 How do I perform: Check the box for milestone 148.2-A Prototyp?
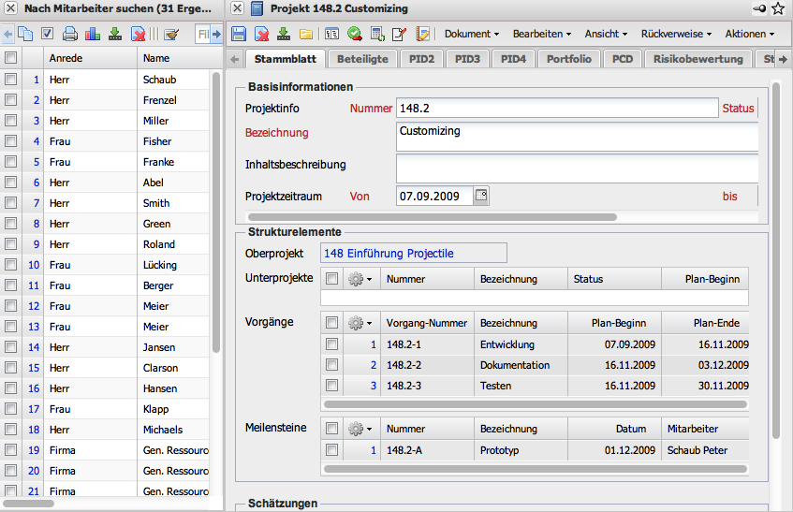(331, 450)
